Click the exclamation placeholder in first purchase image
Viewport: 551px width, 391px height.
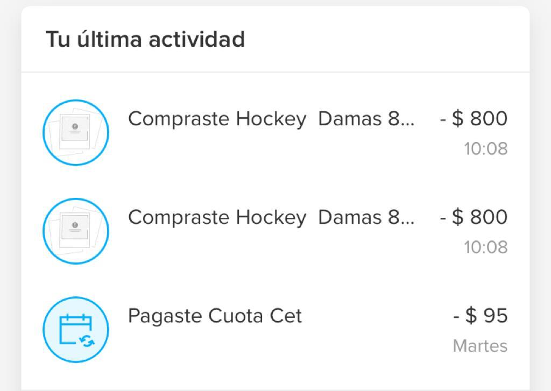coord(75,126)
